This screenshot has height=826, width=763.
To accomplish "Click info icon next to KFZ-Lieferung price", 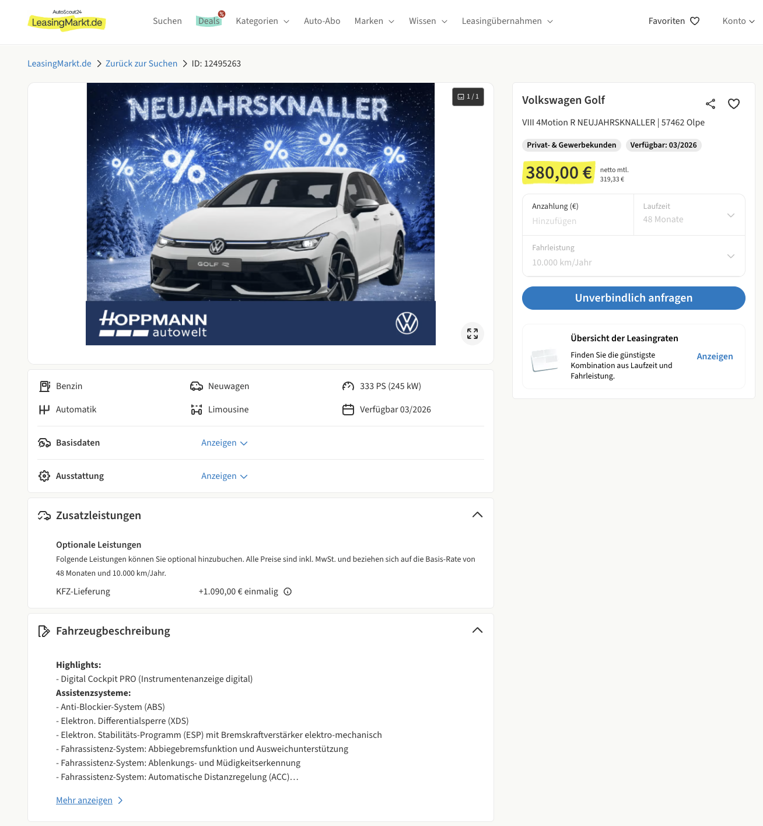I will point(288,591).
